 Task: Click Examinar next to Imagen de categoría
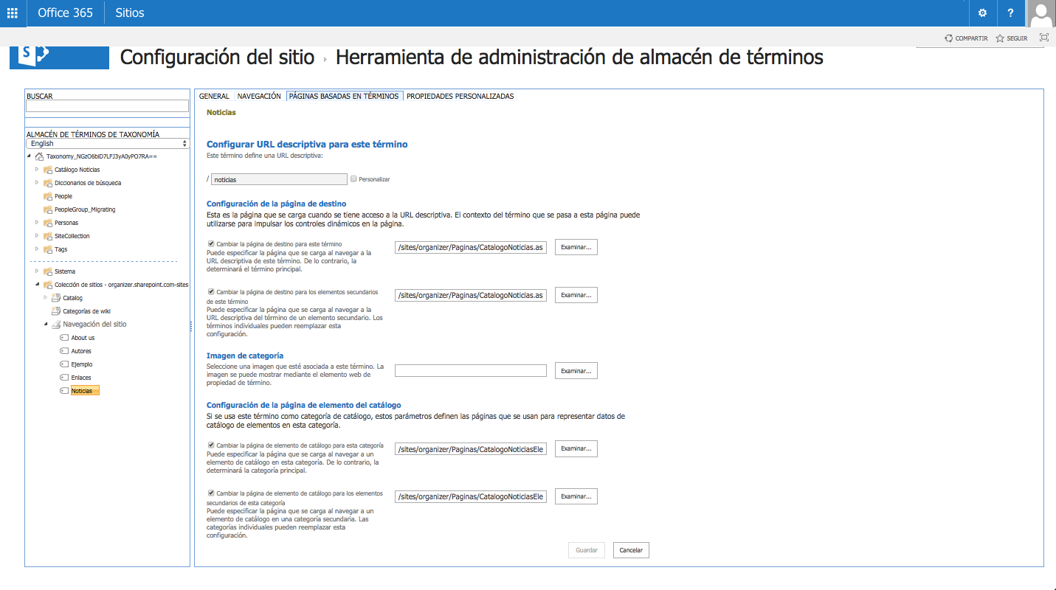tap(575, 370)
